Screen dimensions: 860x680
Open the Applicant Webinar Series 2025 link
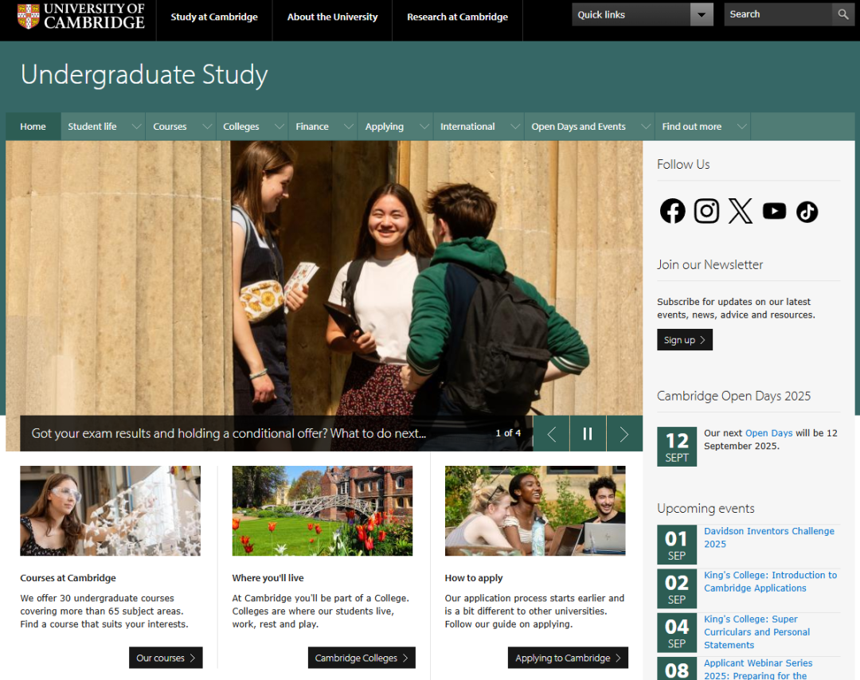coord(758,669)
